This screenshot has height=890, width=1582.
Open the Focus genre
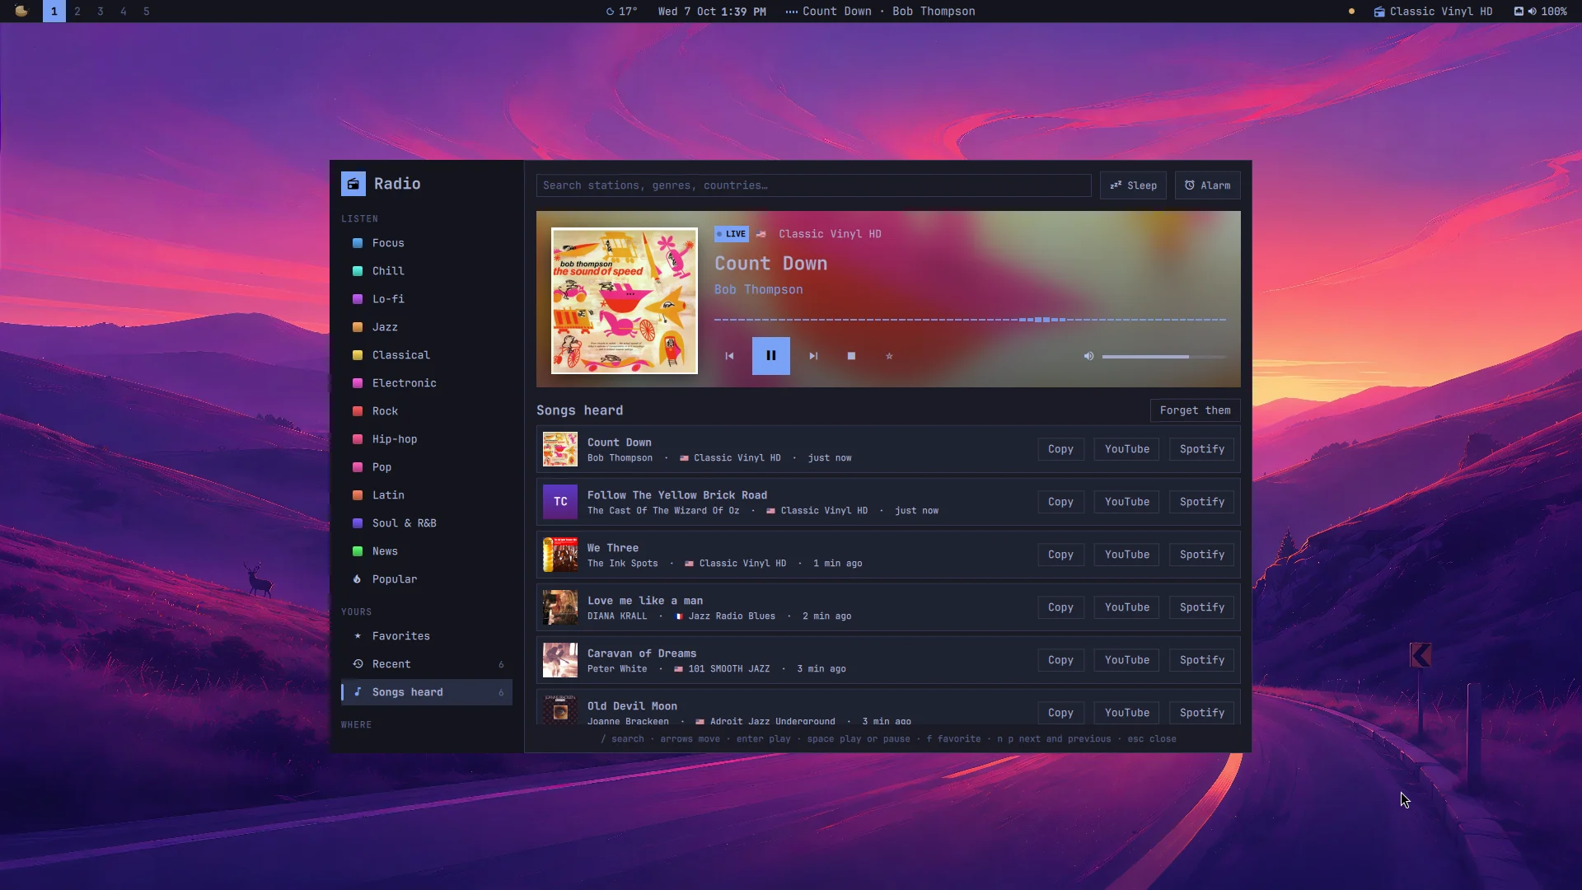tap(427, 243)
